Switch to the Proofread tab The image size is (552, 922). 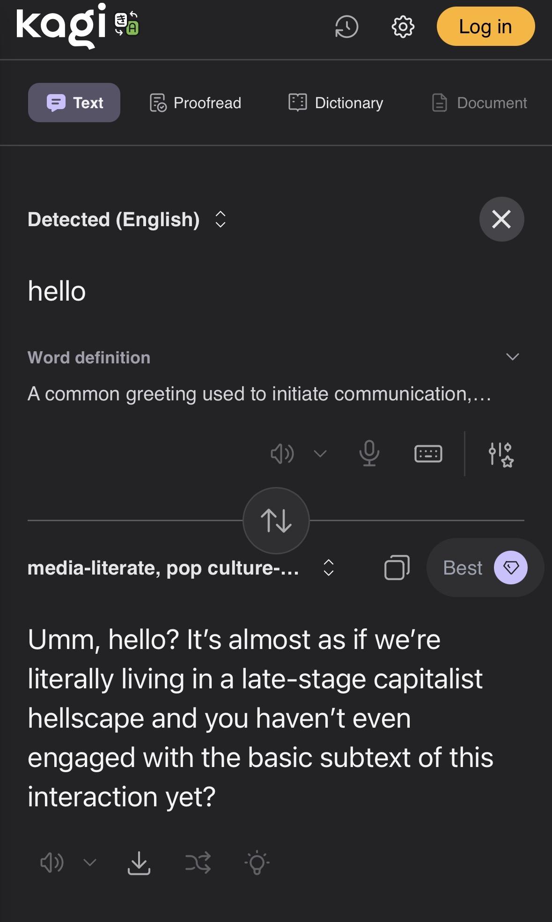pyautogui.click(x=195, y=103)
